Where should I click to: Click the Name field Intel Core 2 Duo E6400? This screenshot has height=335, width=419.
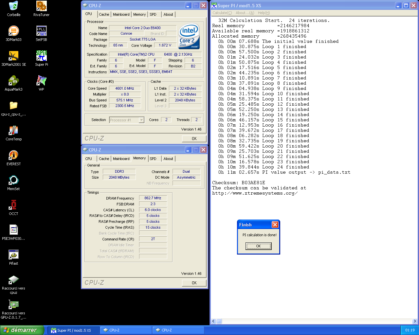click(142, 28)
